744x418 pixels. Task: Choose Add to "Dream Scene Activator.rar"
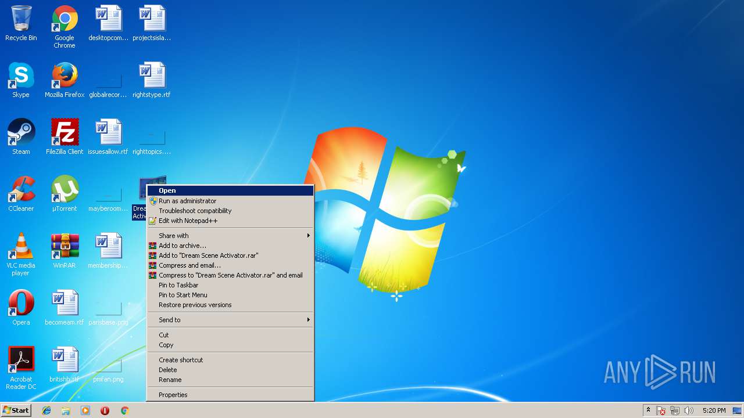click(x=230, y=255)
